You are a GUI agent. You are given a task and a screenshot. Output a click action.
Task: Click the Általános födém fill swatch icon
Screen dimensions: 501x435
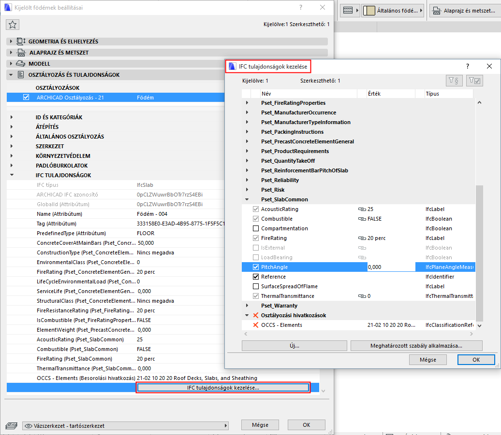click(x=369, y=11)
